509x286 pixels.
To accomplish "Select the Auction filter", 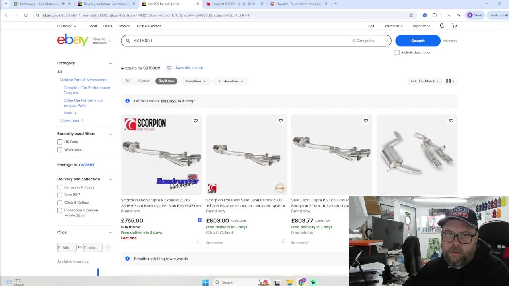I will [144, 81].
